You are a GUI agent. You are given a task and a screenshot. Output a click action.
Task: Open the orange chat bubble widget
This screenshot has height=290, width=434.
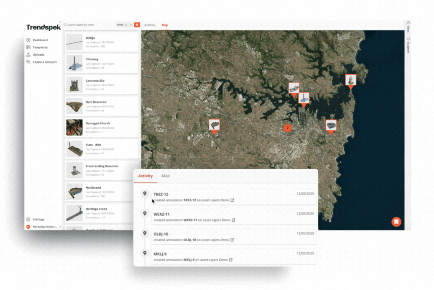(396, 222)
